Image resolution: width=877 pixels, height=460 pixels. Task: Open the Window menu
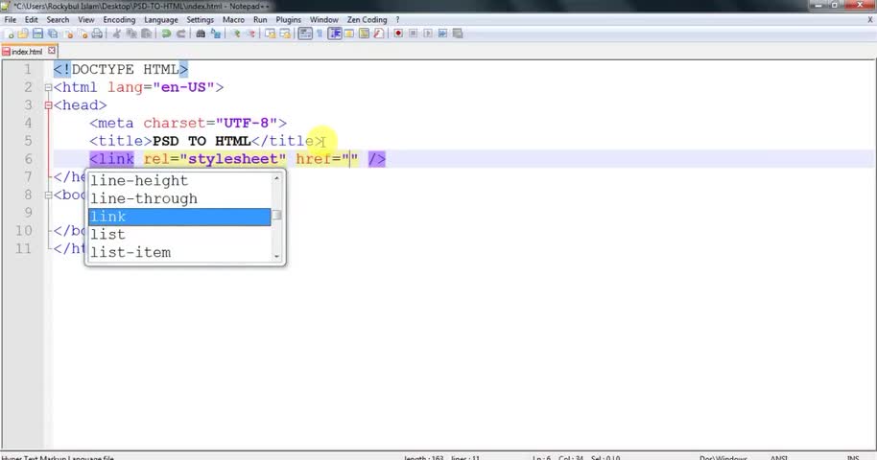(x=324, y=19)
